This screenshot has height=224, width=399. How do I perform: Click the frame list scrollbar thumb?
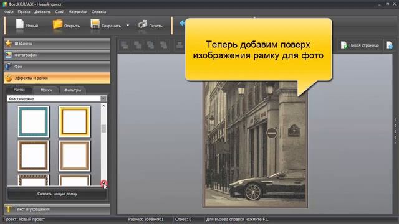tap(103, 129)
